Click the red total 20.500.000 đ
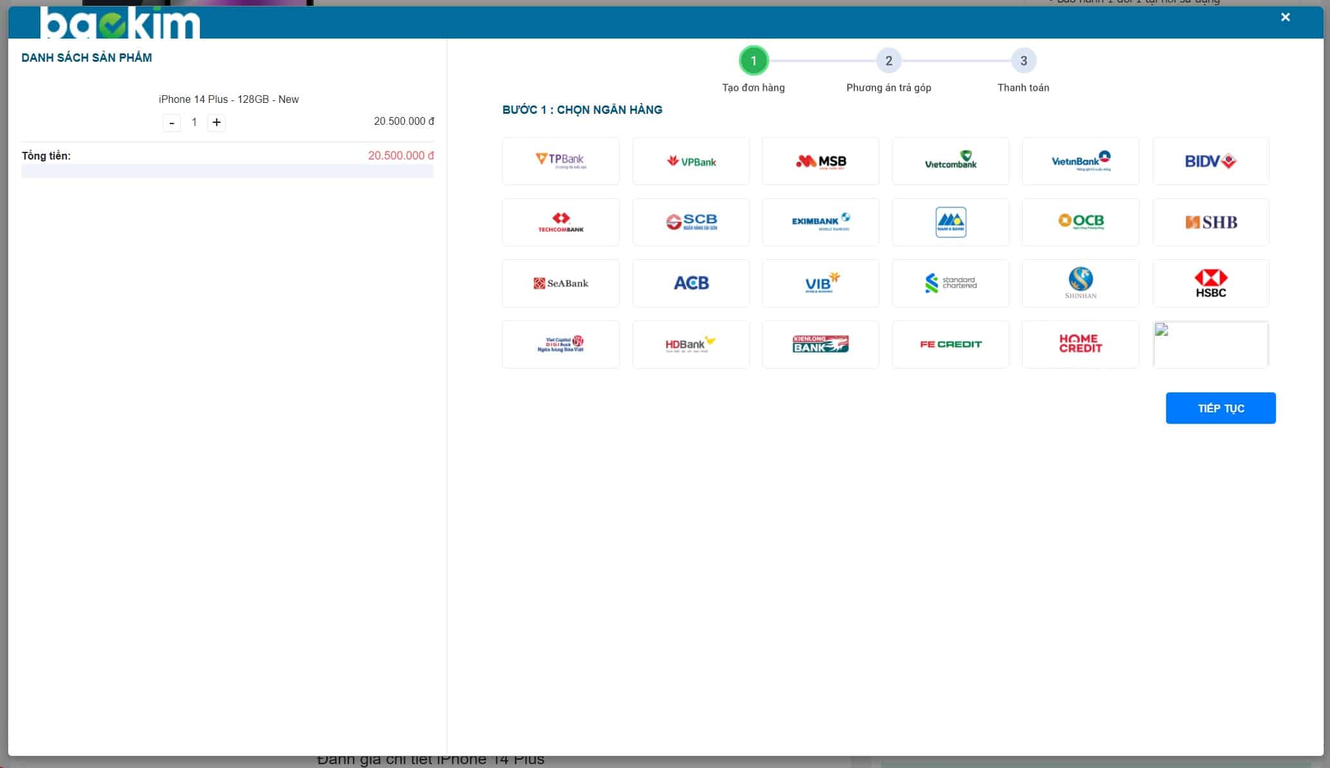1330x768 pixels. (400, 156)
